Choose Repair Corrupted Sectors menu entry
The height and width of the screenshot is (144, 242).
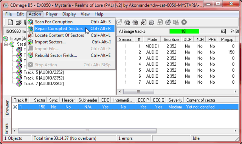[71, 29]
